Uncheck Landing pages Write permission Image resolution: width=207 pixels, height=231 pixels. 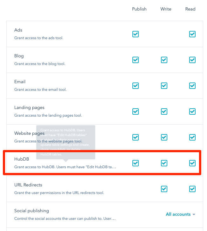164,112
